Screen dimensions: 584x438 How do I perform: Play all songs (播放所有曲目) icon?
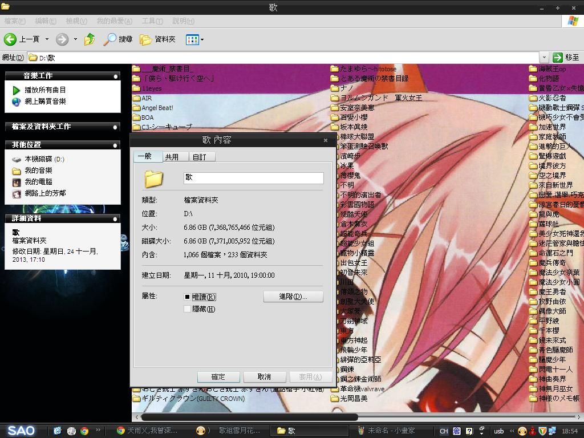click(x=16, y=90)
